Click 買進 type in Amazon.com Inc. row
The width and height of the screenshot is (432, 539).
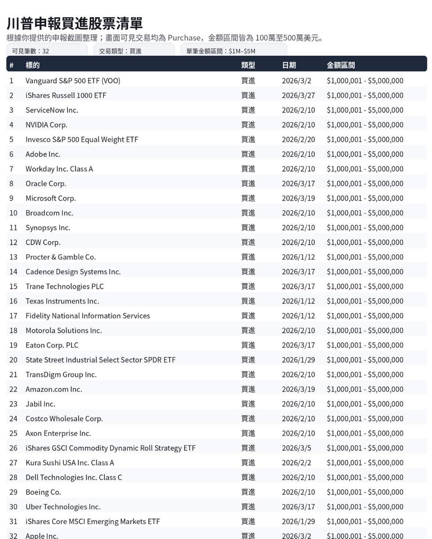pyautogui.click(x=248, y=389)
